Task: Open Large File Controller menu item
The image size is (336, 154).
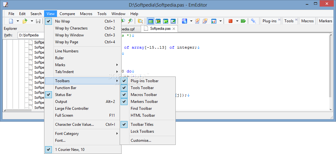Action: (83, 108)
